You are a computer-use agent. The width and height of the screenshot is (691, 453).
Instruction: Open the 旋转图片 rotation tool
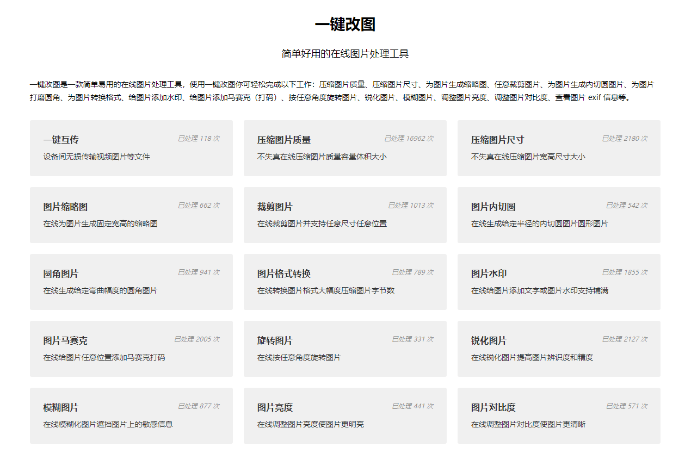pyautogui.click(x=344, y=349)
